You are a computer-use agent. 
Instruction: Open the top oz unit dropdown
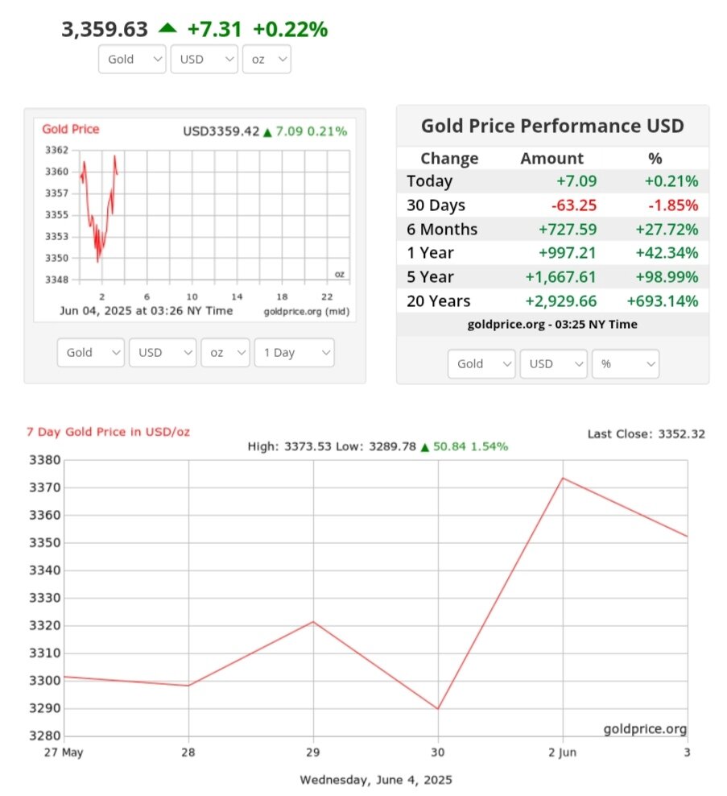click(x=266, y=59)
